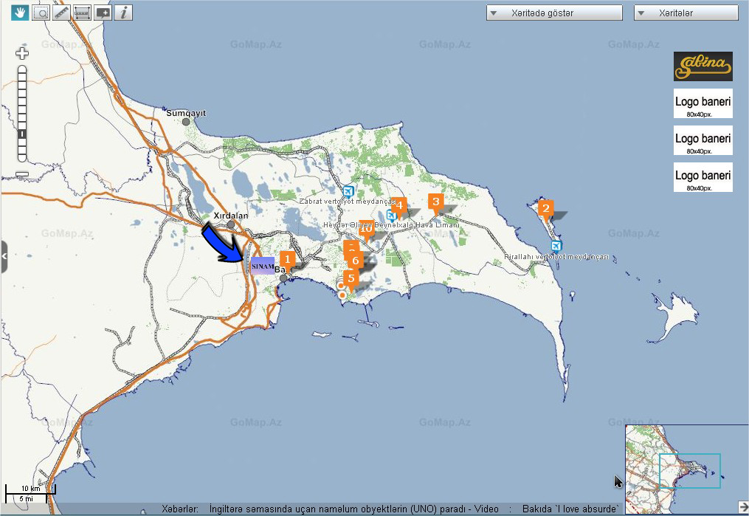Click the add comment marker tool

(x=103, y=12)
